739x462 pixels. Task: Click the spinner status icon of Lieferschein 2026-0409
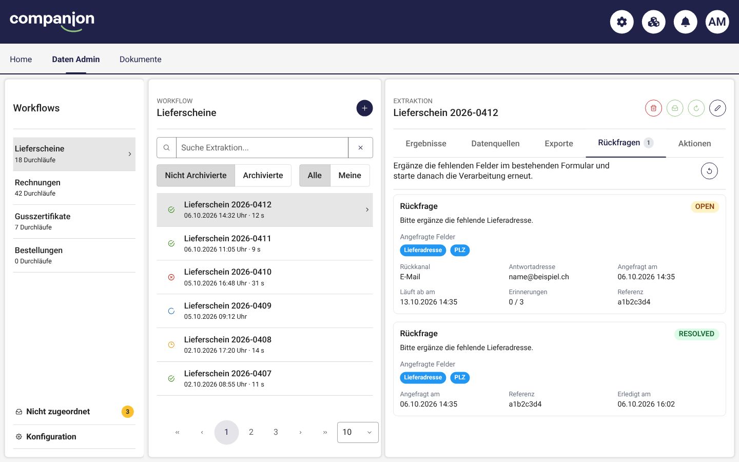pos(171,311)
